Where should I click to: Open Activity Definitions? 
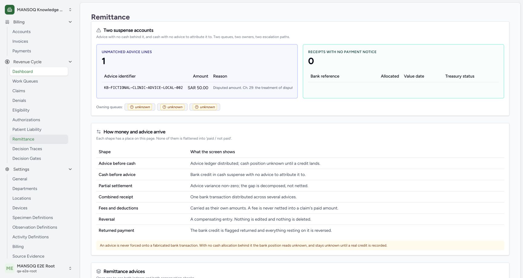[x=39, y=237]
